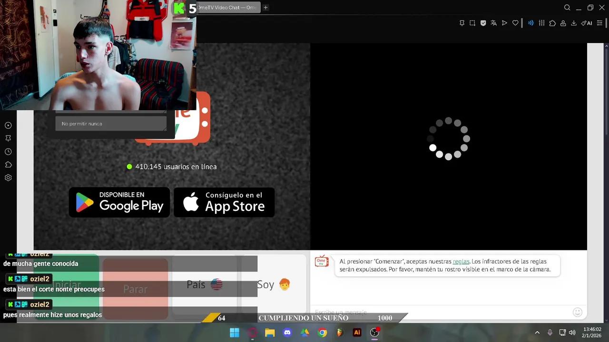
Task: Click the Google Play download badge
Action: coord(119,202)
